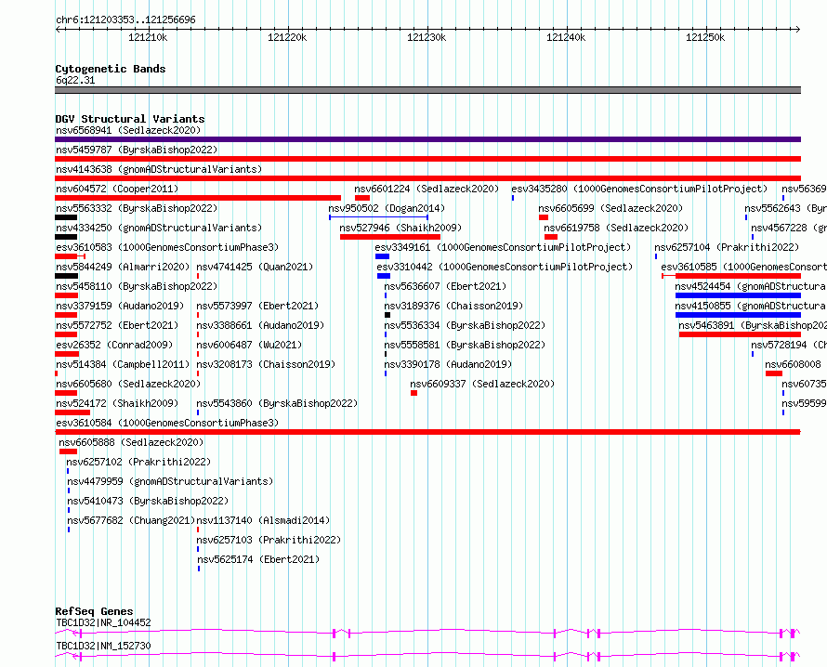827x667 pixels.
Task: Open nsv4150855 gnomAD variant label
Action: [750, 306]
